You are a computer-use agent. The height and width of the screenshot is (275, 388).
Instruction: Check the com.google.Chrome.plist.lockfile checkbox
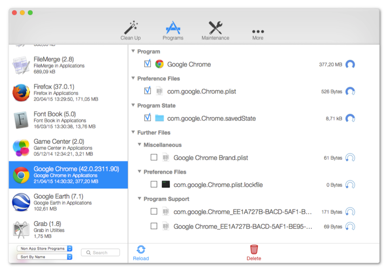pyautogui.click(x=154, y=184)
